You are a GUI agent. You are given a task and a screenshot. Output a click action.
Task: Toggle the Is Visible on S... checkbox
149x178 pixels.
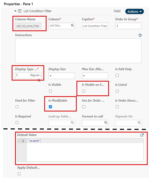pyautogui.click(x=84, y=91)
